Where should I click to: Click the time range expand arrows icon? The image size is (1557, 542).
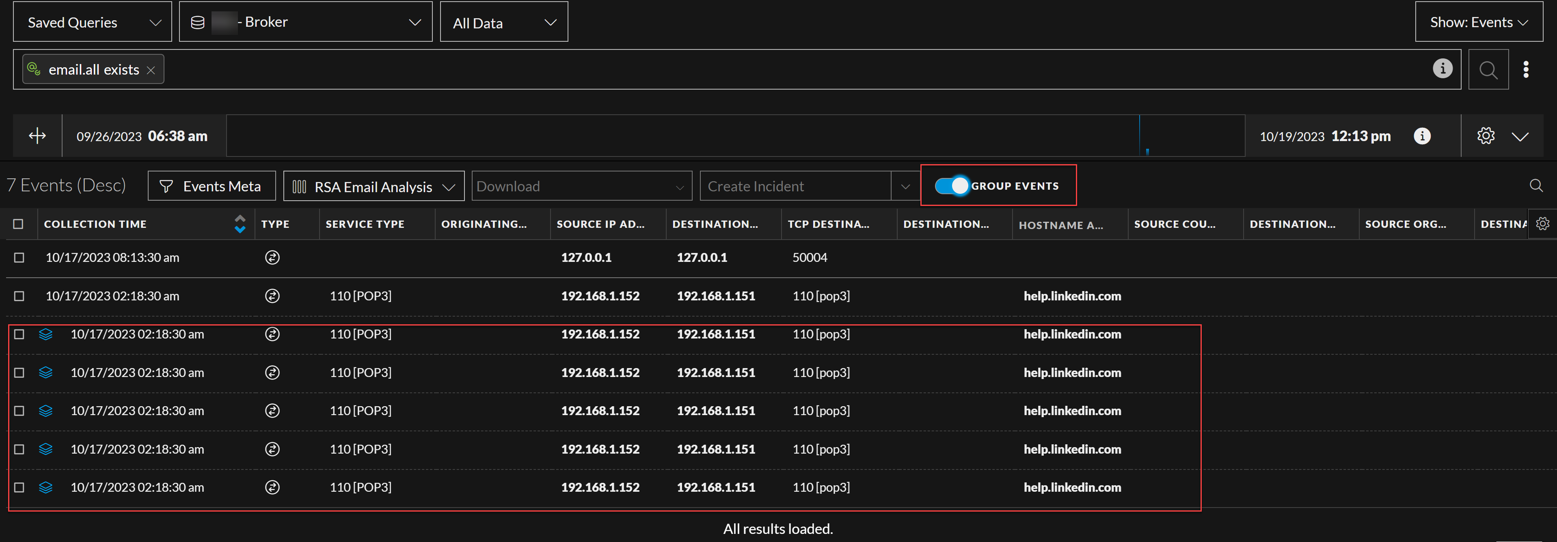[37, 136]
